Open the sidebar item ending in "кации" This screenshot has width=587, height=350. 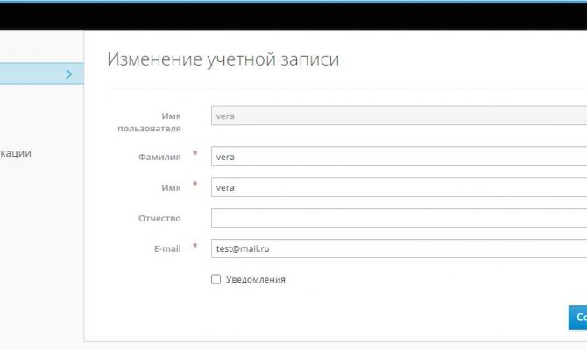pyautogui.click(x=16, y=153)
